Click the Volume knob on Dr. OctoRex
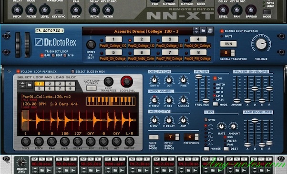 [261, 43]
